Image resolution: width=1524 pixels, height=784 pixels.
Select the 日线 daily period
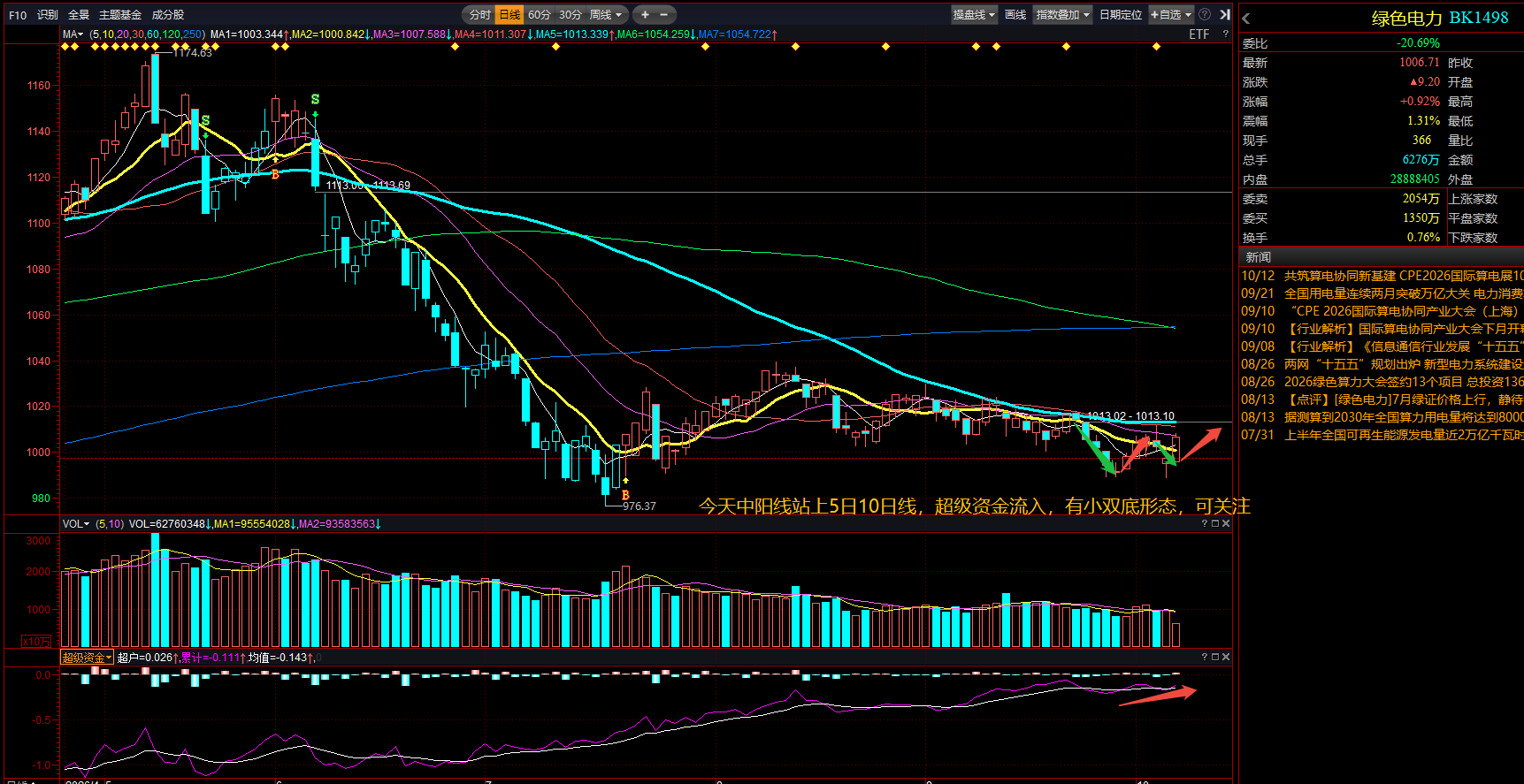point(509,15)
